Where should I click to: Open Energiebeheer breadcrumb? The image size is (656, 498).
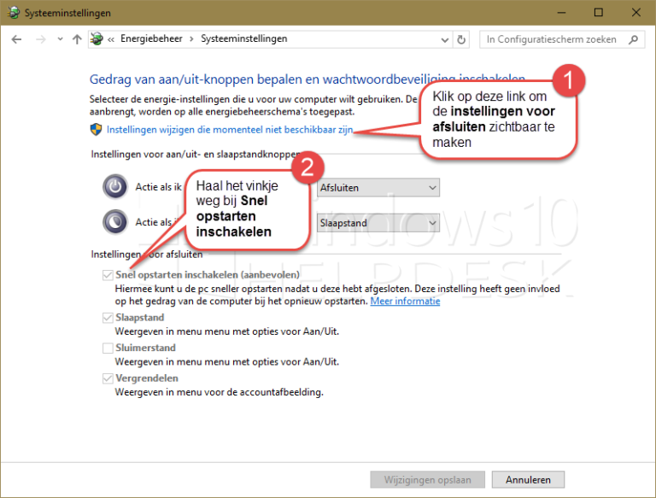pos(151,39)
